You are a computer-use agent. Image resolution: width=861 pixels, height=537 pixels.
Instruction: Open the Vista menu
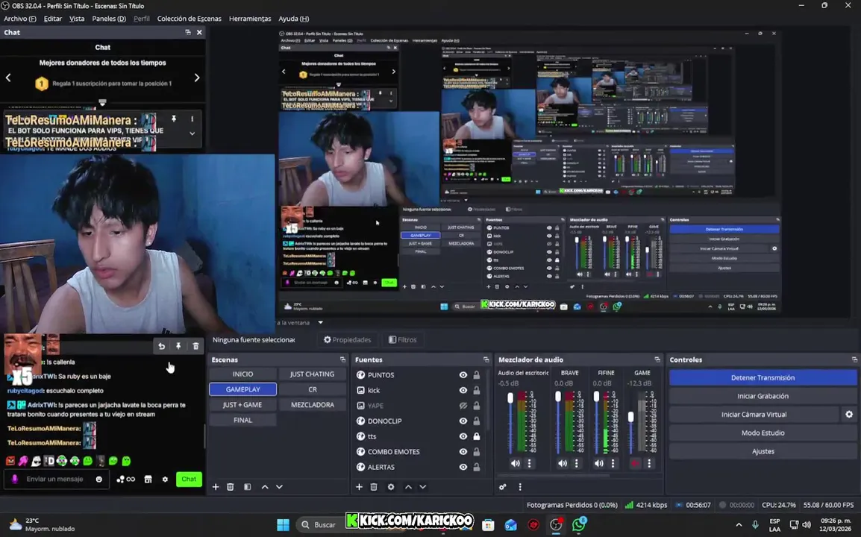[77, 19]
